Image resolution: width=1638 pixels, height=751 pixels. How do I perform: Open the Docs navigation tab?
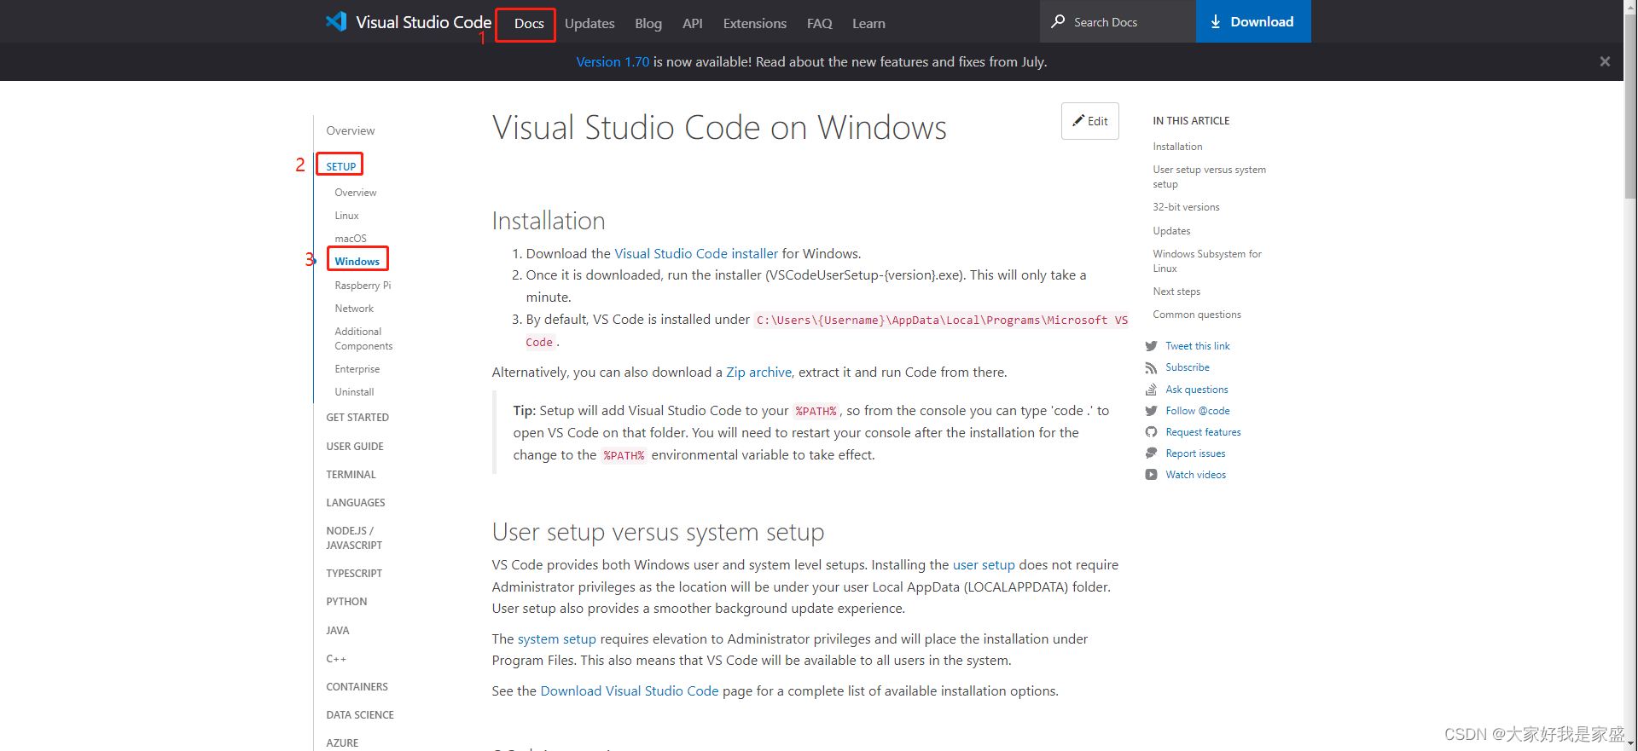(529, 24)
